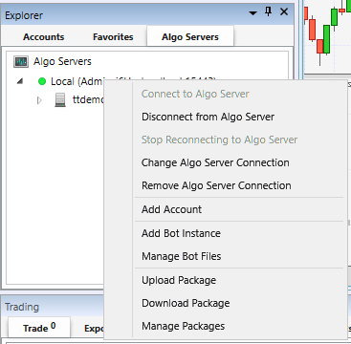Open Manage Bot Files

click(x=182, y=256)
